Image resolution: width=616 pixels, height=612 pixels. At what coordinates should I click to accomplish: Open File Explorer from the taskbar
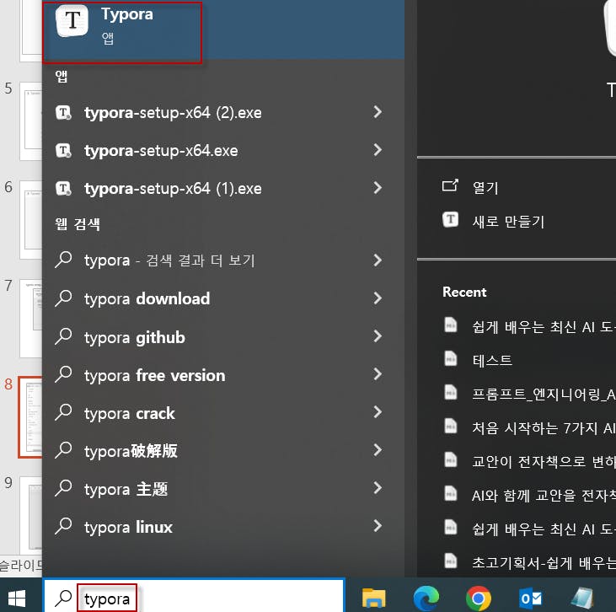(373, 598)
